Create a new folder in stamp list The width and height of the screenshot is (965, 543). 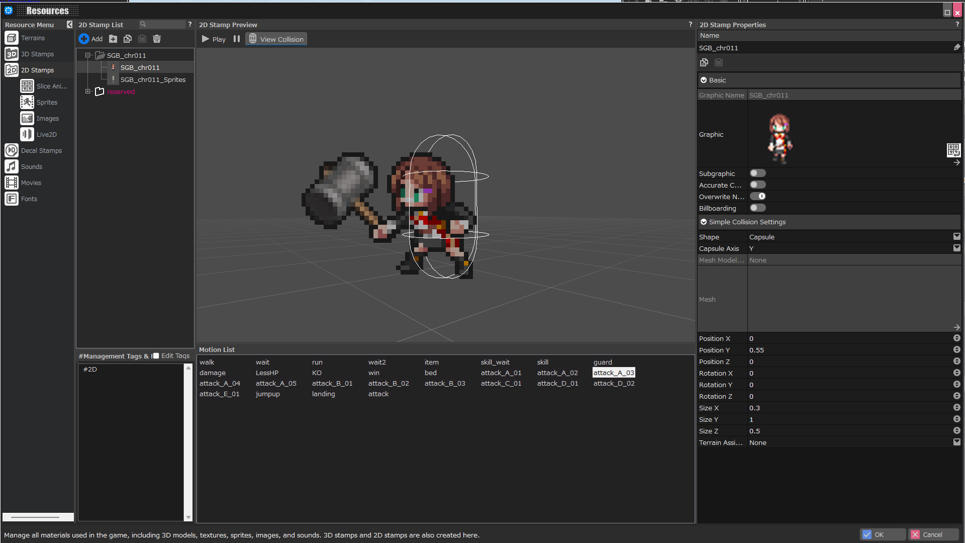point(113,39)
